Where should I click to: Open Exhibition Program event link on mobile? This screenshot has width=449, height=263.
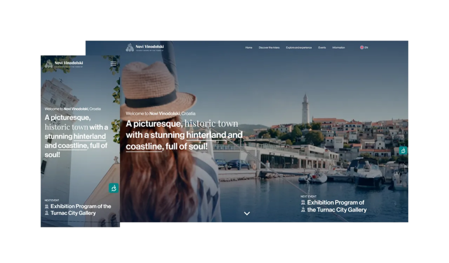tap(80, 209)
